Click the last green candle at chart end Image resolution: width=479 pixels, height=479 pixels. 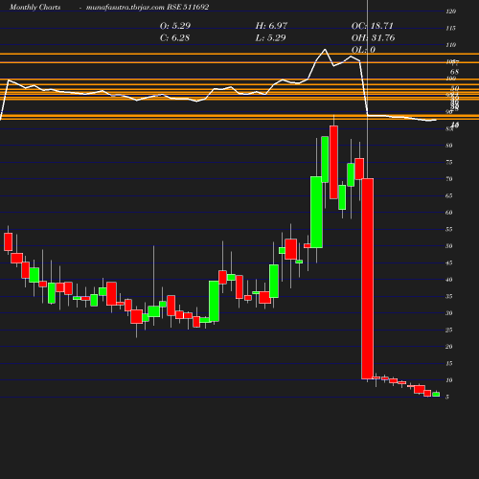click(x=436, y=395)
